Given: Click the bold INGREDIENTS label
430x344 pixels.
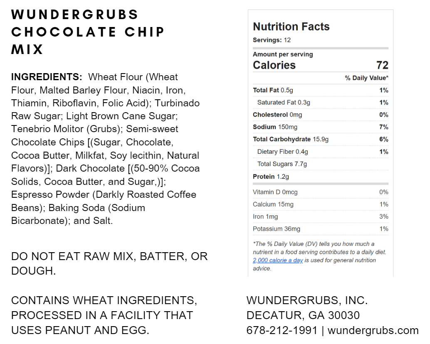Looking at the screenshot, I should [47, 77].
